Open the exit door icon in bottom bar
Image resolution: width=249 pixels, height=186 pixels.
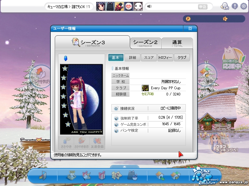pos(43,175)
